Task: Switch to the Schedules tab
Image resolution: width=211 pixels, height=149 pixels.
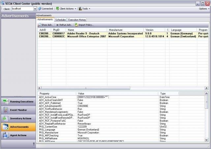Action: pyautogui.click(x=60, y=20)
